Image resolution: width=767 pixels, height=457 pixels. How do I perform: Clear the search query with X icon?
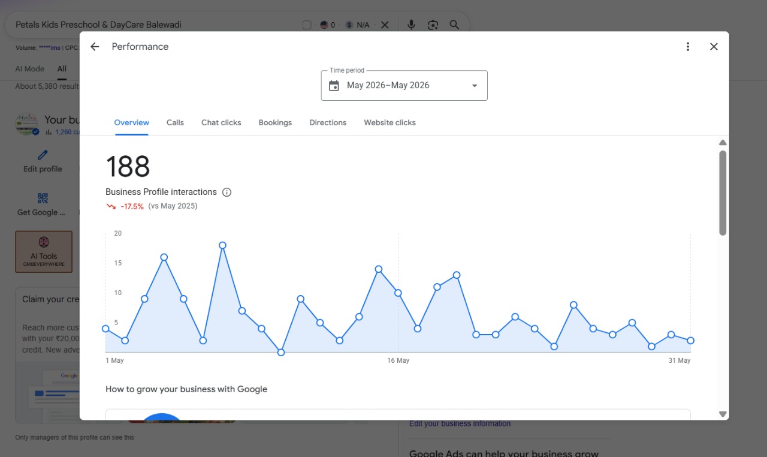pos(385,25)
